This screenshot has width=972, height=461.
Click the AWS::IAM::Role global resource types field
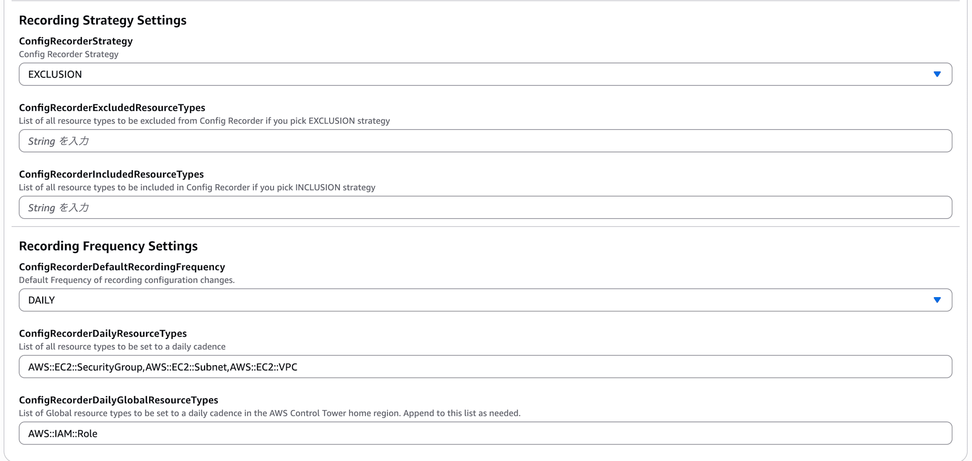[485, 433]
